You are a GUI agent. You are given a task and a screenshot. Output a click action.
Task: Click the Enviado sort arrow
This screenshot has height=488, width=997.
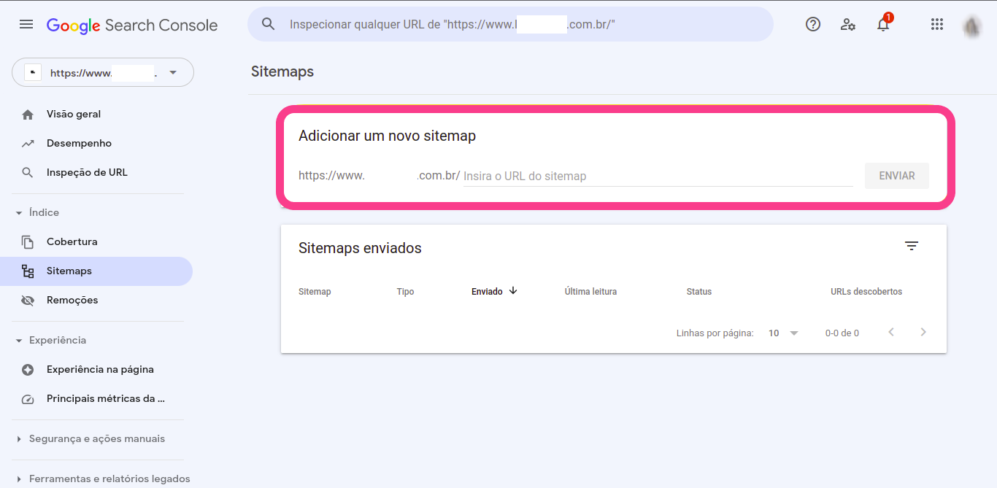pyautogui.click(x=513, y=290)
